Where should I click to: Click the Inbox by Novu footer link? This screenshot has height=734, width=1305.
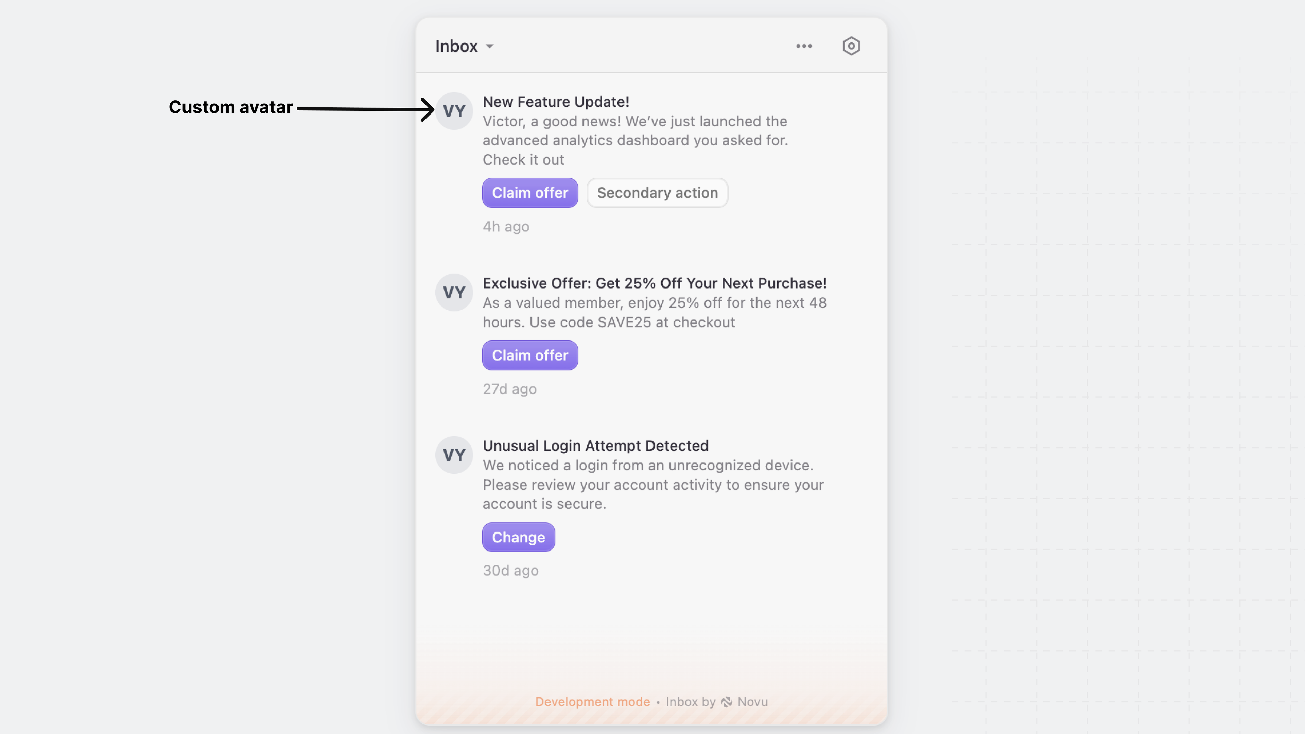coord(716,702)
